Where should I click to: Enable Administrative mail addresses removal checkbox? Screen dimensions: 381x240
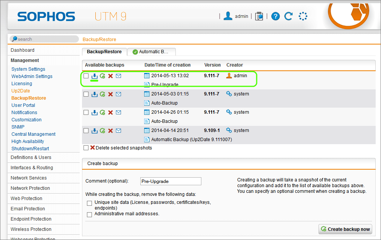(89, 215)
